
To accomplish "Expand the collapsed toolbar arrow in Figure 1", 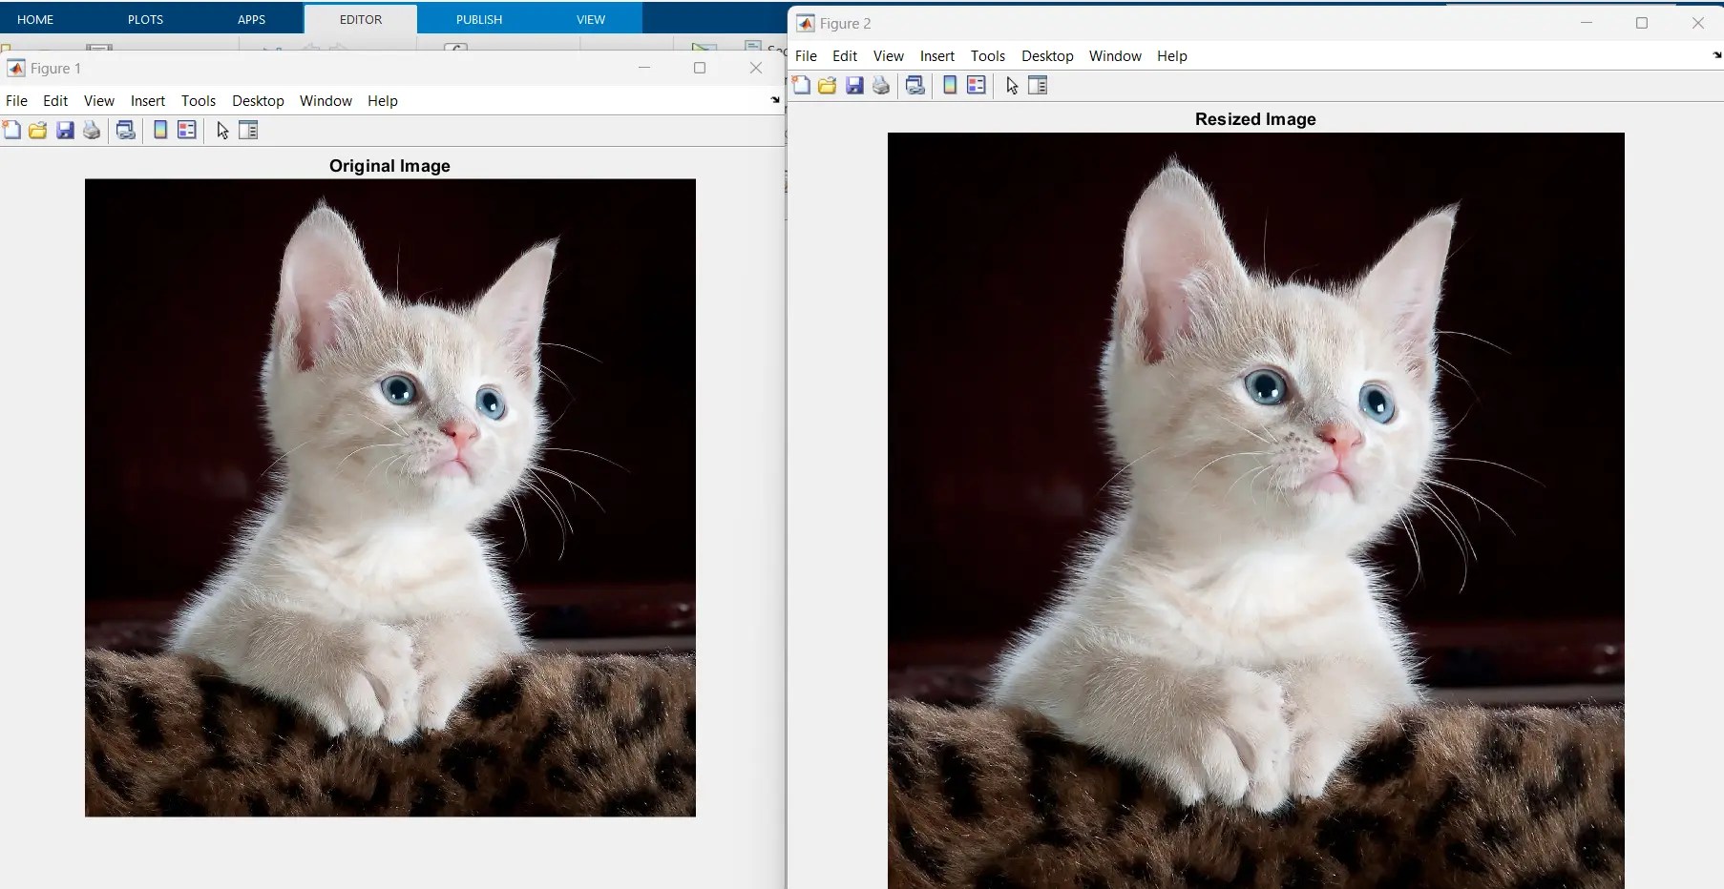I will tap(775, 100).
